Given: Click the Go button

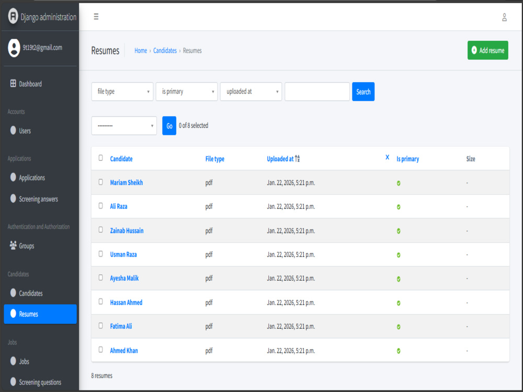Looking at the screenshot, I should [x=169, y=125].
